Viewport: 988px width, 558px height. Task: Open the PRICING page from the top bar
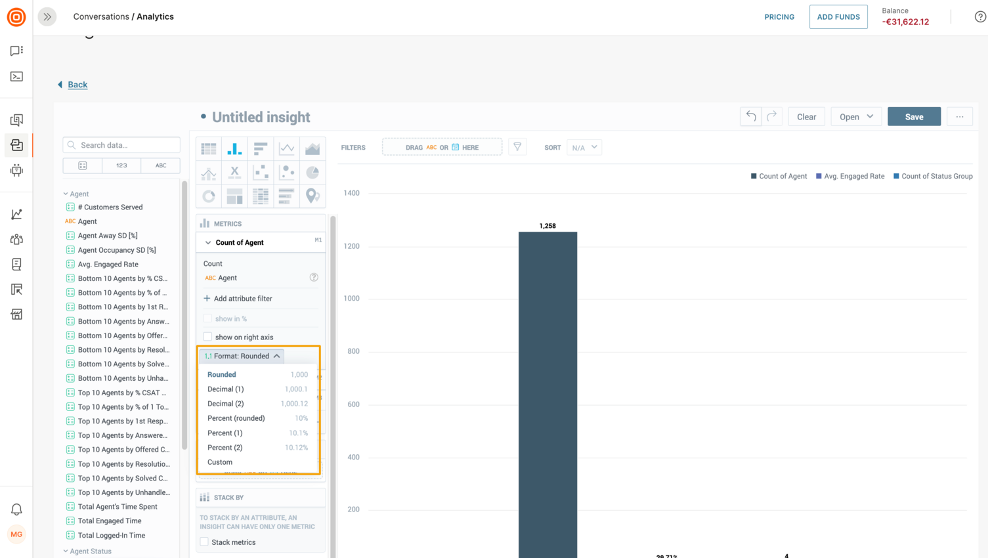click(779, 16)
